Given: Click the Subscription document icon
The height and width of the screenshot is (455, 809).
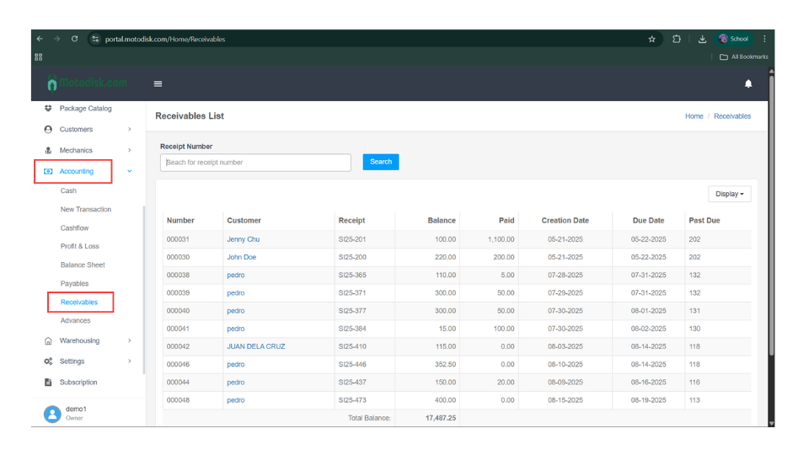Looking at the screenshot, I should [48, 383].
